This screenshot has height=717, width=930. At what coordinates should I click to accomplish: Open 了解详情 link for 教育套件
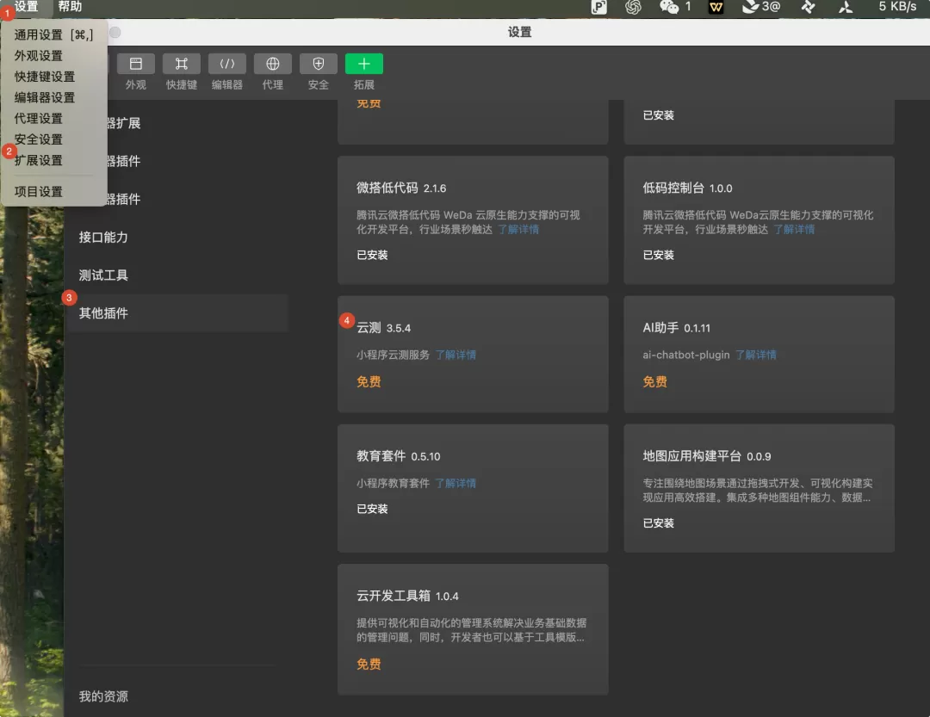(x=456, y=484)
